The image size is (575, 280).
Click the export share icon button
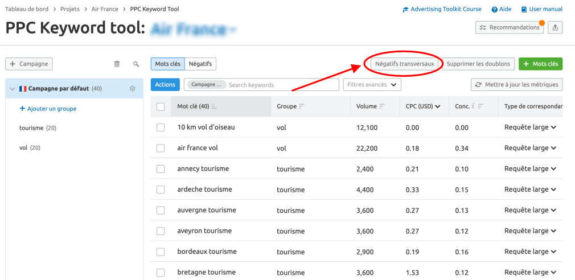point(555,27)
